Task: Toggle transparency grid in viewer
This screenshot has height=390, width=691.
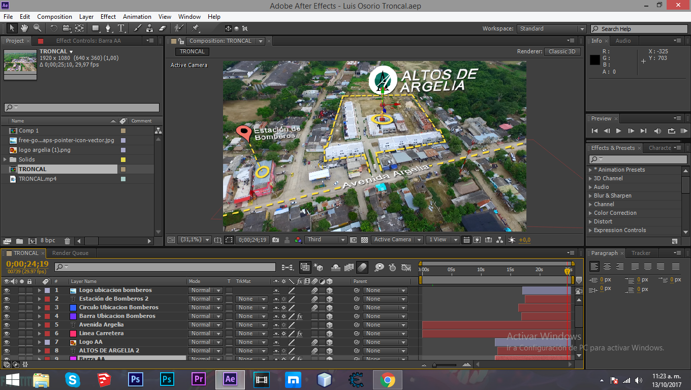Action: pos(364,240)
